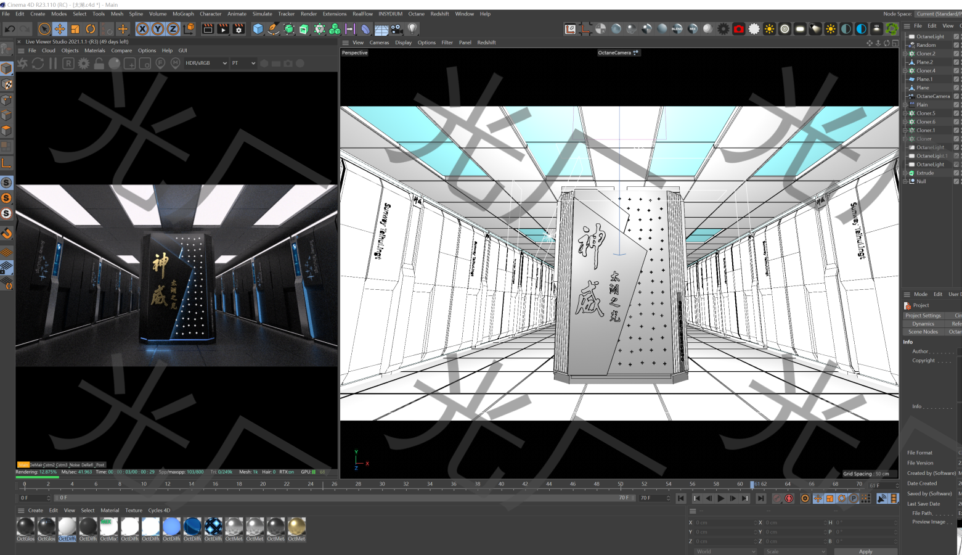Select the gold OctMet material thumbnail

point(296,528)
